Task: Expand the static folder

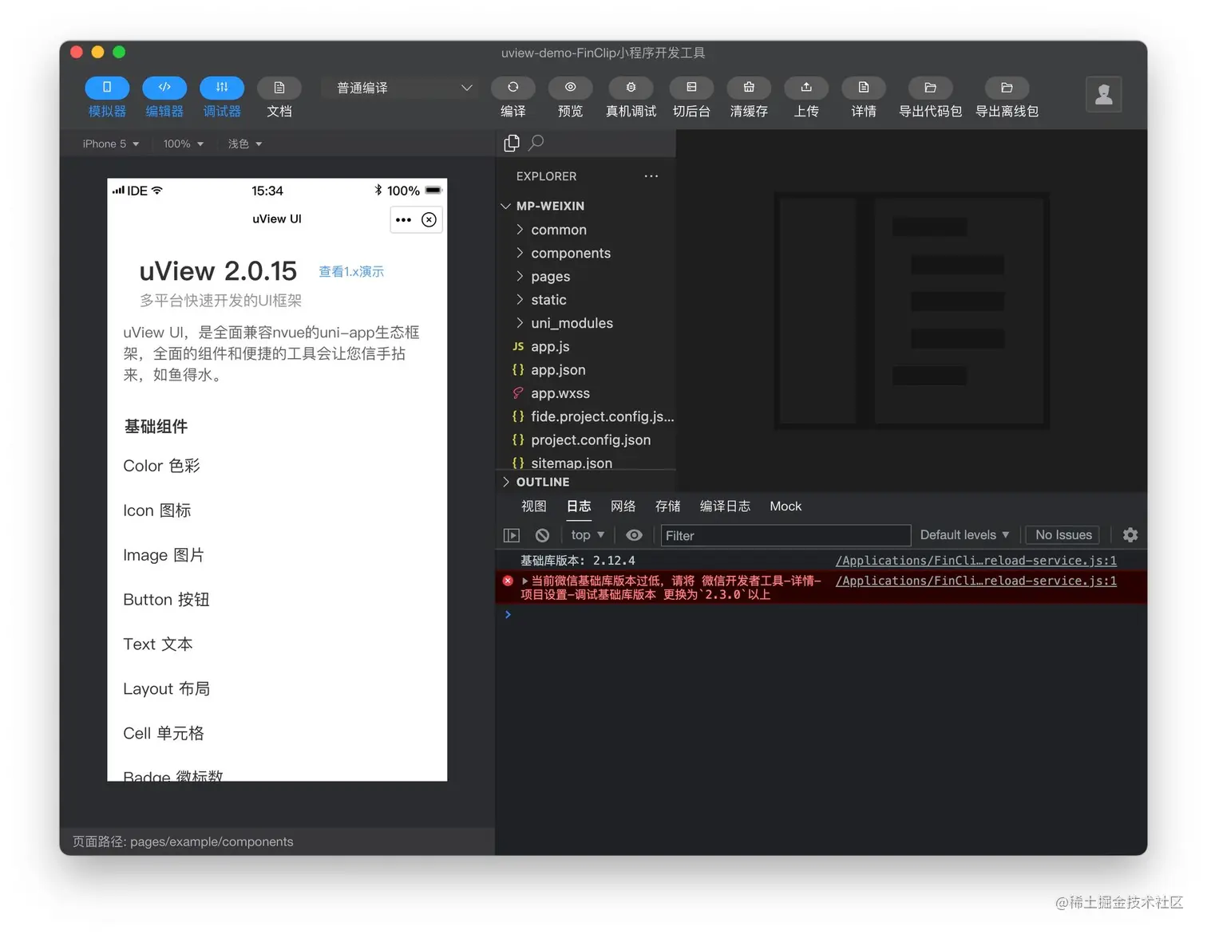Action: [x=585, y=300]
